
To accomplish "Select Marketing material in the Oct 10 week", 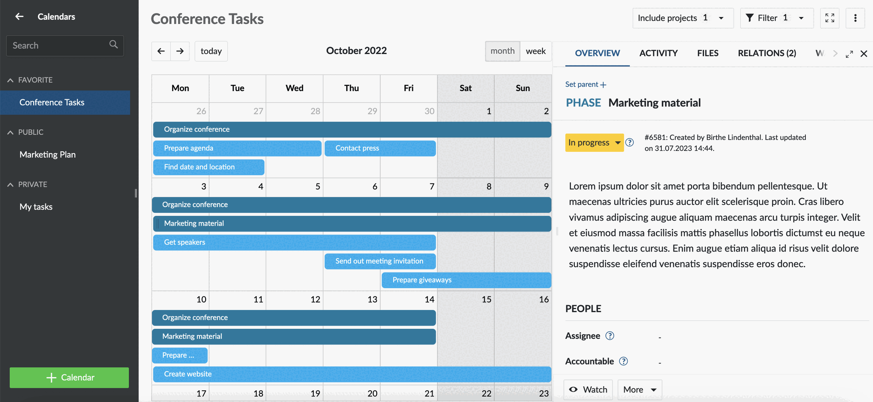I will tap(294, 337).
